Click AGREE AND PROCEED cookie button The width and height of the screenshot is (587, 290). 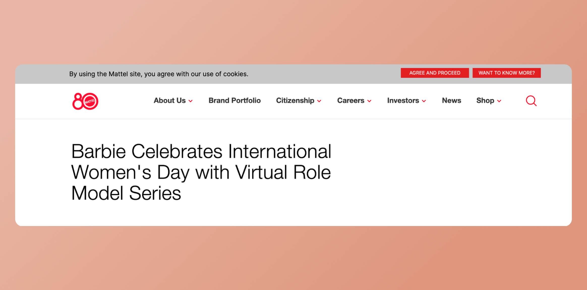(x=434, y=73)
